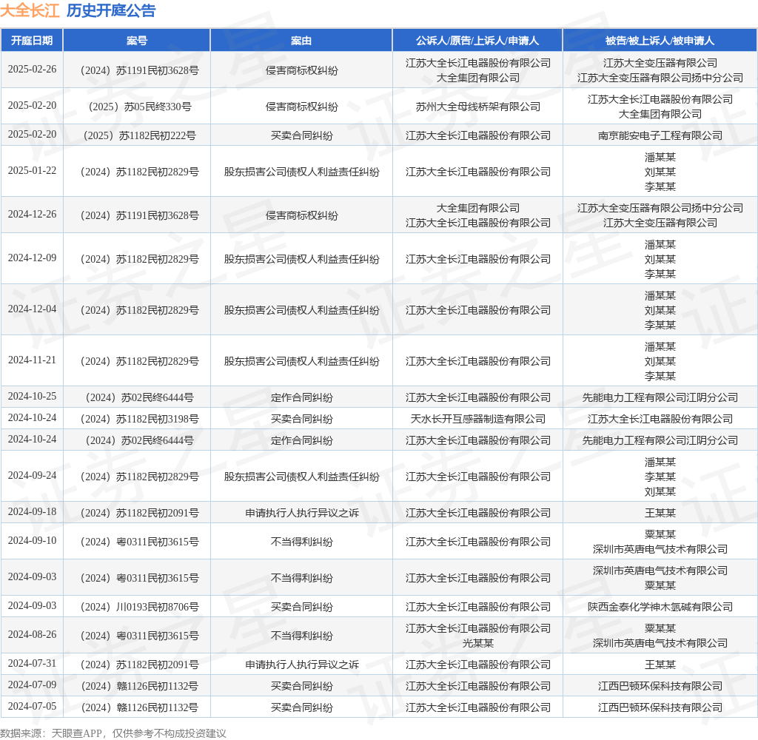This screenshot has height=740, width=758.
Task: Select the date cell 2024-07-09
Action: point(32,685)
